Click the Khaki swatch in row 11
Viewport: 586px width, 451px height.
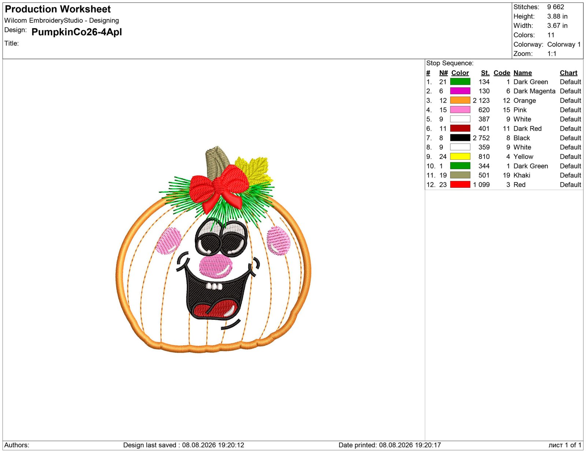(460, 175)
